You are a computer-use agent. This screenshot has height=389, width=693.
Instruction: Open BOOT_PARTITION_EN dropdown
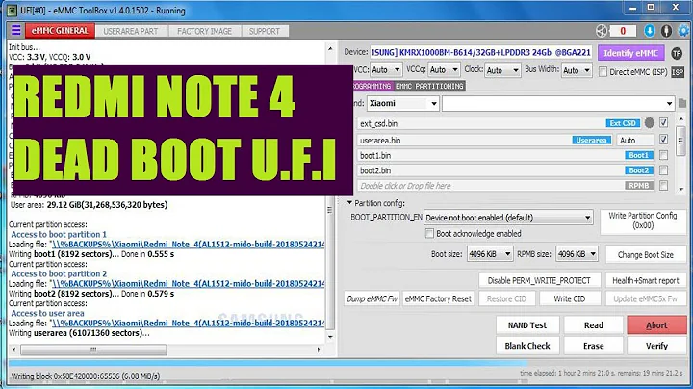tap(508, 218)
